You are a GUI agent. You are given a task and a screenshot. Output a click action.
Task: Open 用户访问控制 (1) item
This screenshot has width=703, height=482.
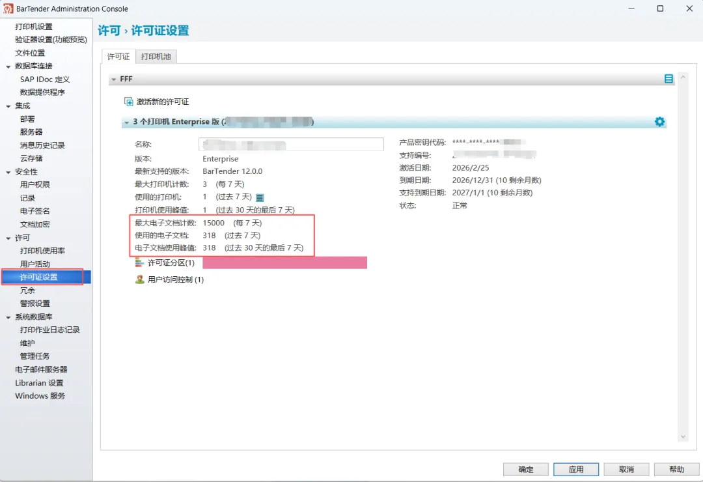[176, 279]
